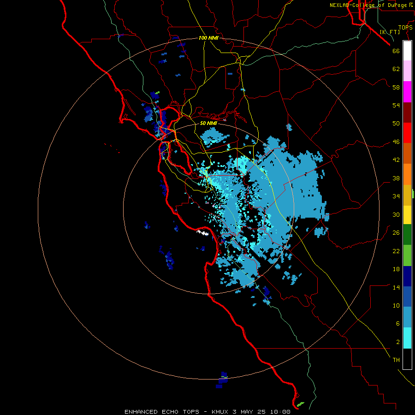Pick the bright orange legend swatch
This screenshot has width=415, height=415.
coord(407,174)
